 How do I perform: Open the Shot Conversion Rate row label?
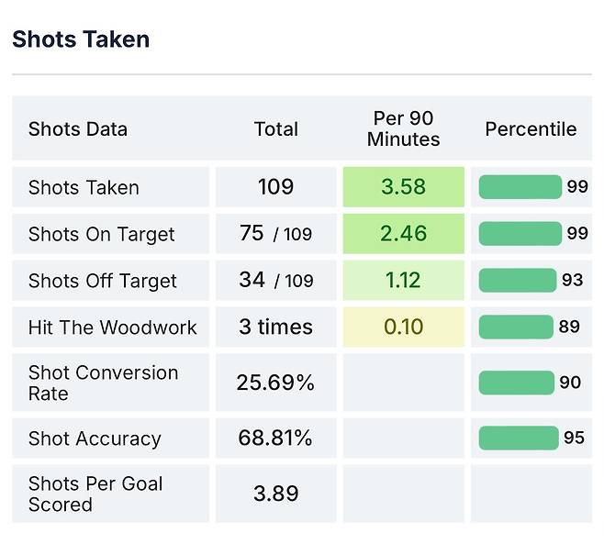(x=103, y=383)
